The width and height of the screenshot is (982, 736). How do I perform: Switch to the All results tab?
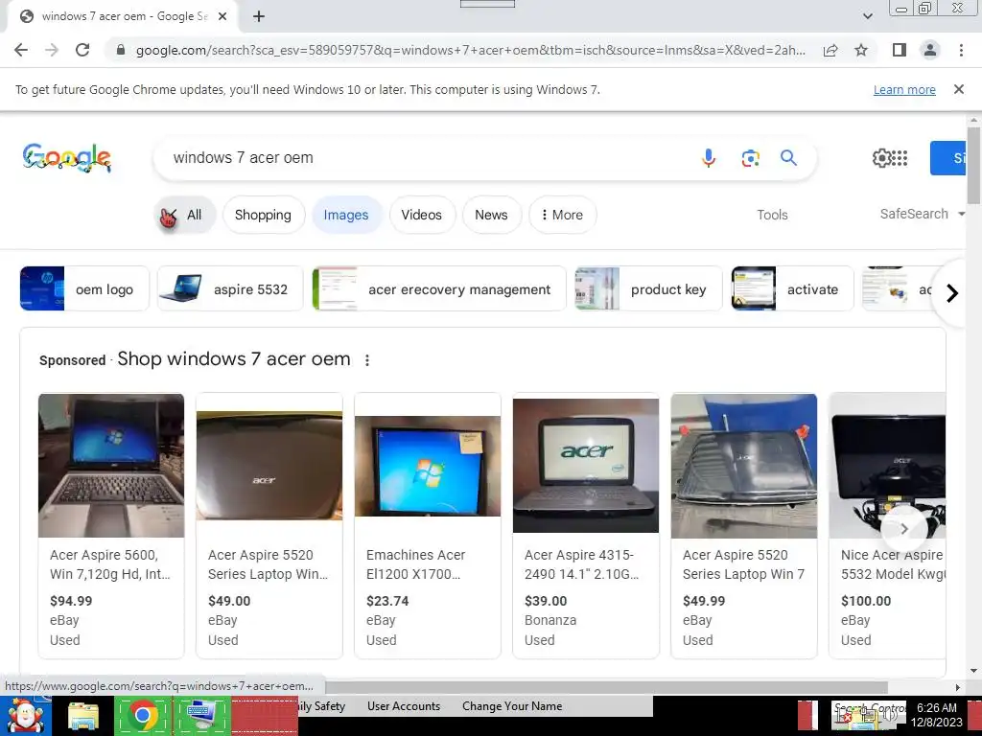[x=185, y=215]
